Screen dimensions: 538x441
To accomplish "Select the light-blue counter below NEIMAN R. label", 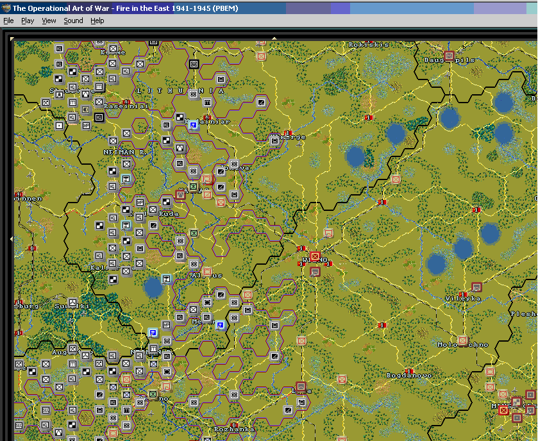I will point(126,179).
